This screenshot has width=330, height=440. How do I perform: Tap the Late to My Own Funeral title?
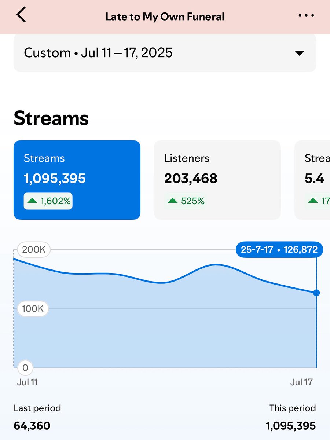(x=165, y=16)
